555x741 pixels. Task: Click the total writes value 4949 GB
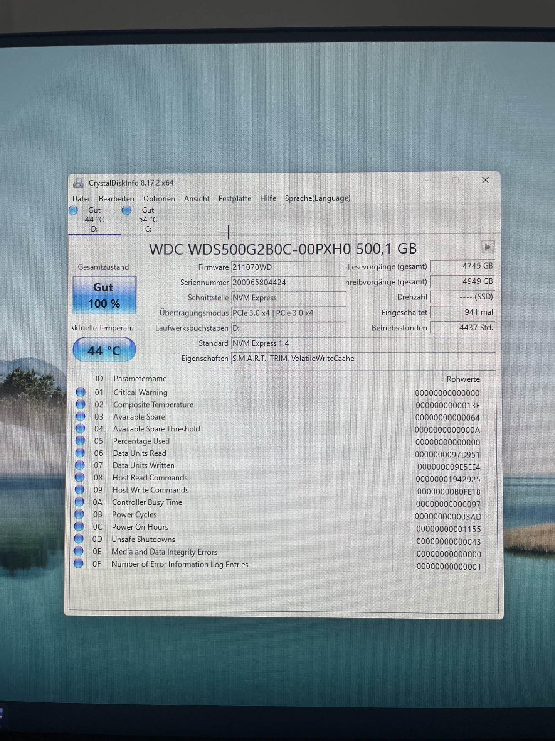coord(462,281)
